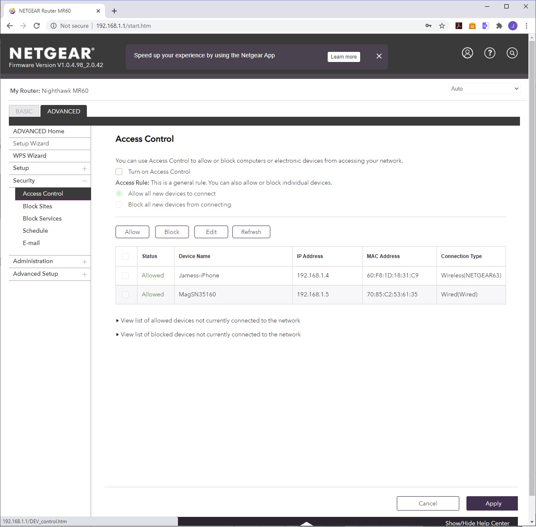Open Schedule page in Security
This screenshot has height=527, width=536.
tap(35, 231)
